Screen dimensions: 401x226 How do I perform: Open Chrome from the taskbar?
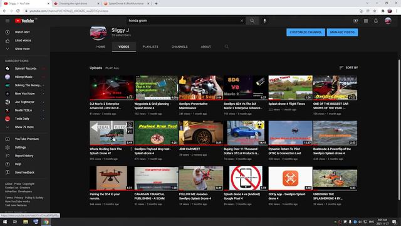click(46, 222)
